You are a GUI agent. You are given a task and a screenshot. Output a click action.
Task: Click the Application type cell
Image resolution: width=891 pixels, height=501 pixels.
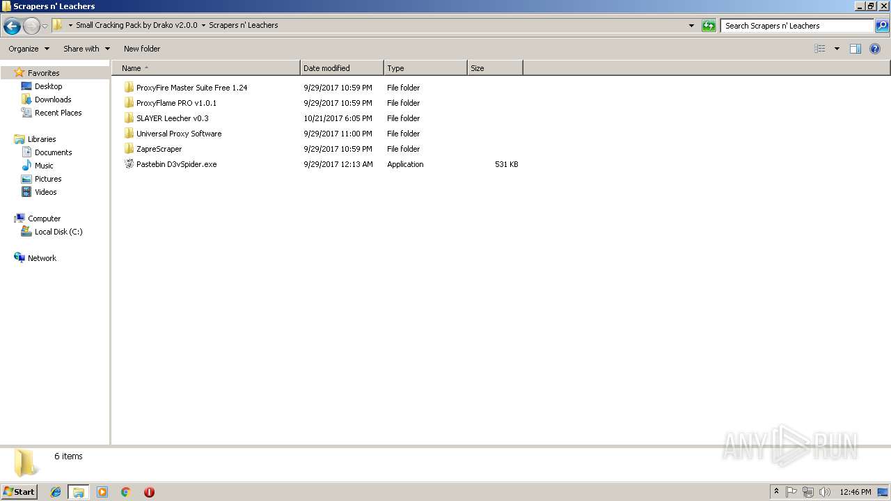[405, 164]
